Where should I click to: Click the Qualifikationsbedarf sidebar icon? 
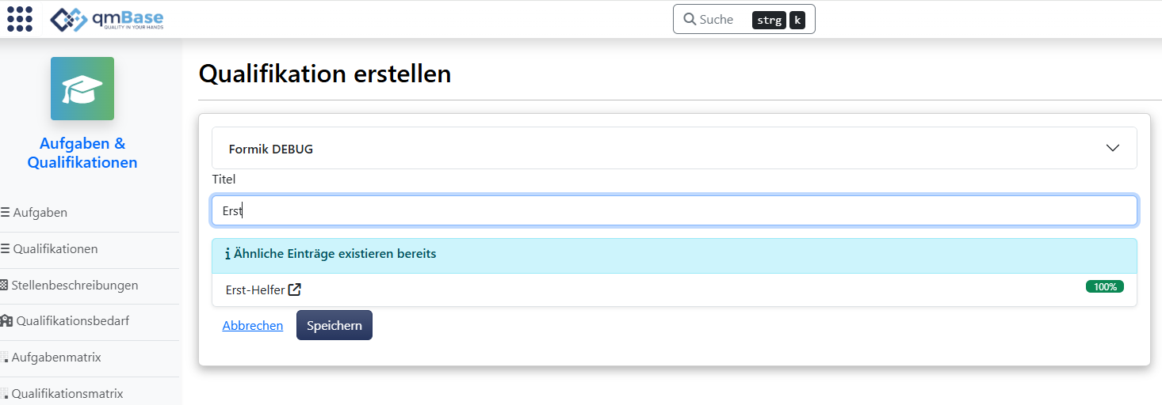coord(6,321)
